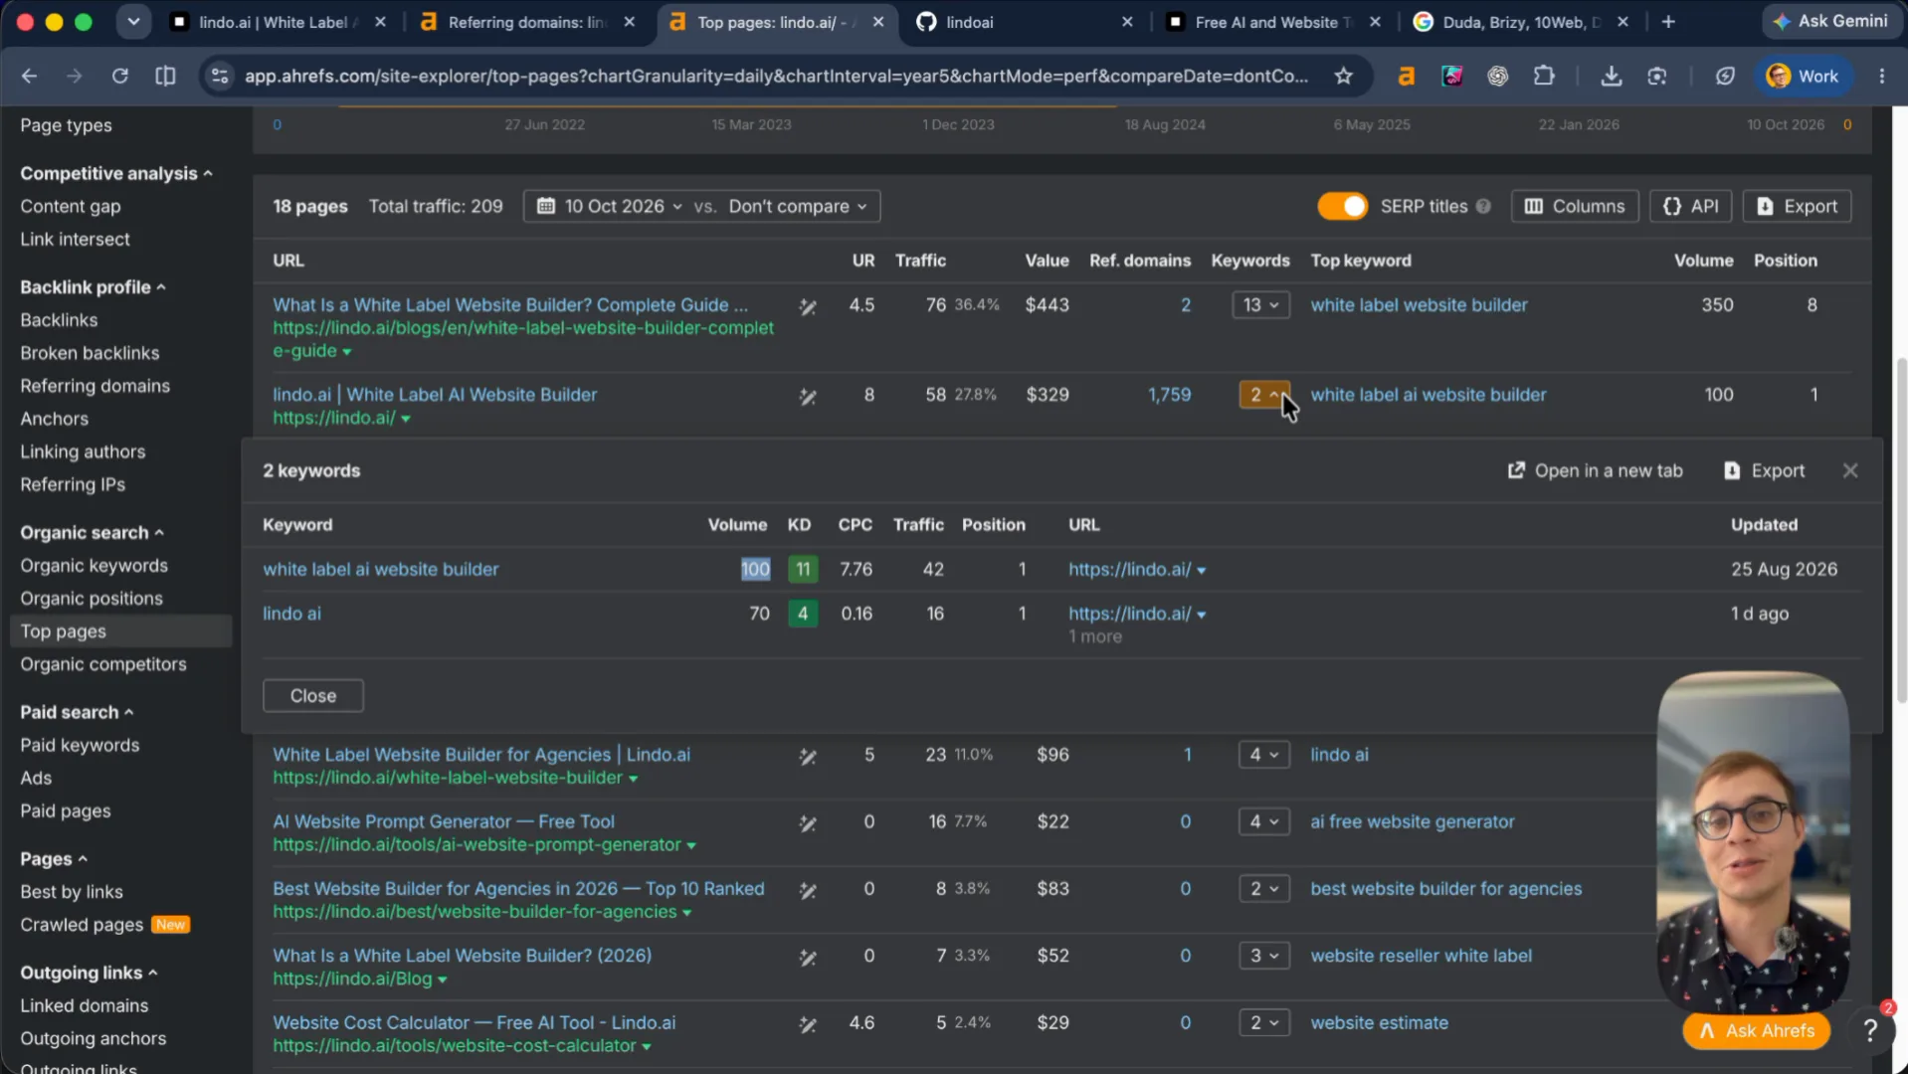This screenshot has height=1074, width=1908.
Task: Open Ahrefs browser extension icon
Action: coord(1406,76)
